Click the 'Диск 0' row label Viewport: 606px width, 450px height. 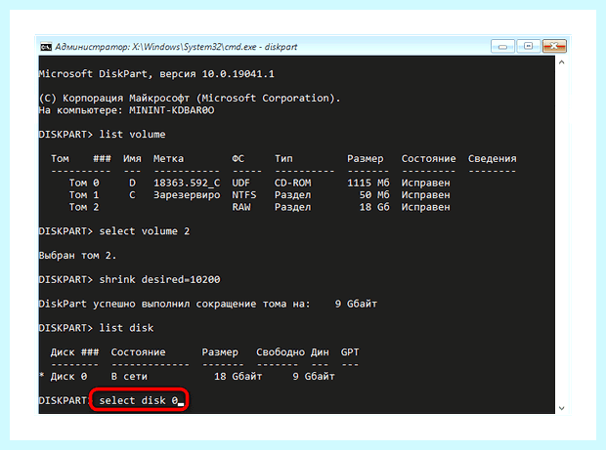coord(68,376)
